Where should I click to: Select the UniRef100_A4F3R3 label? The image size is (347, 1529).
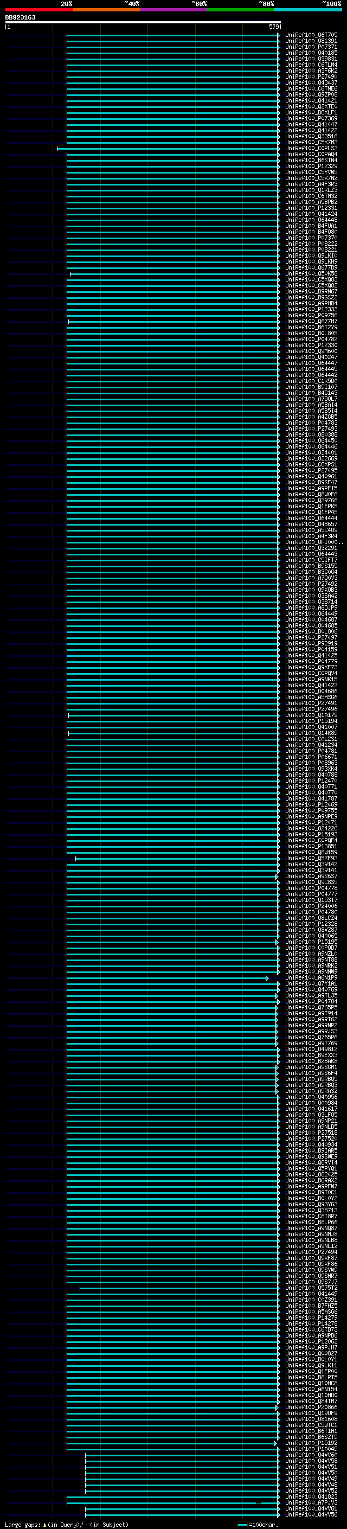click(x=311, y=184)
